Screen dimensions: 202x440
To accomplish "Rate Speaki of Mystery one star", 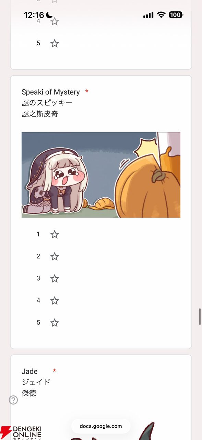I will coord(55,234).
